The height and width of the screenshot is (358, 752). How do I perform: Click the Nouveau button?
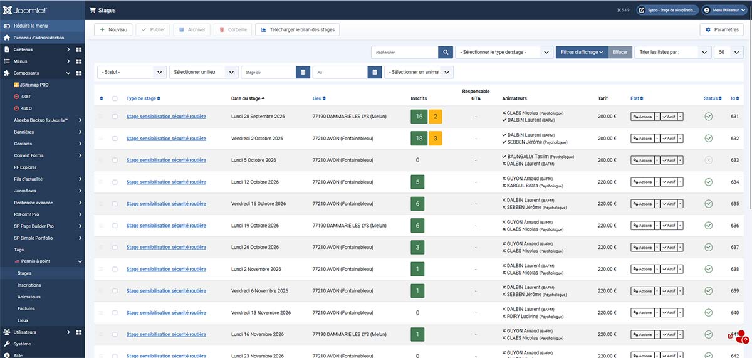click(x=113, y=29)
